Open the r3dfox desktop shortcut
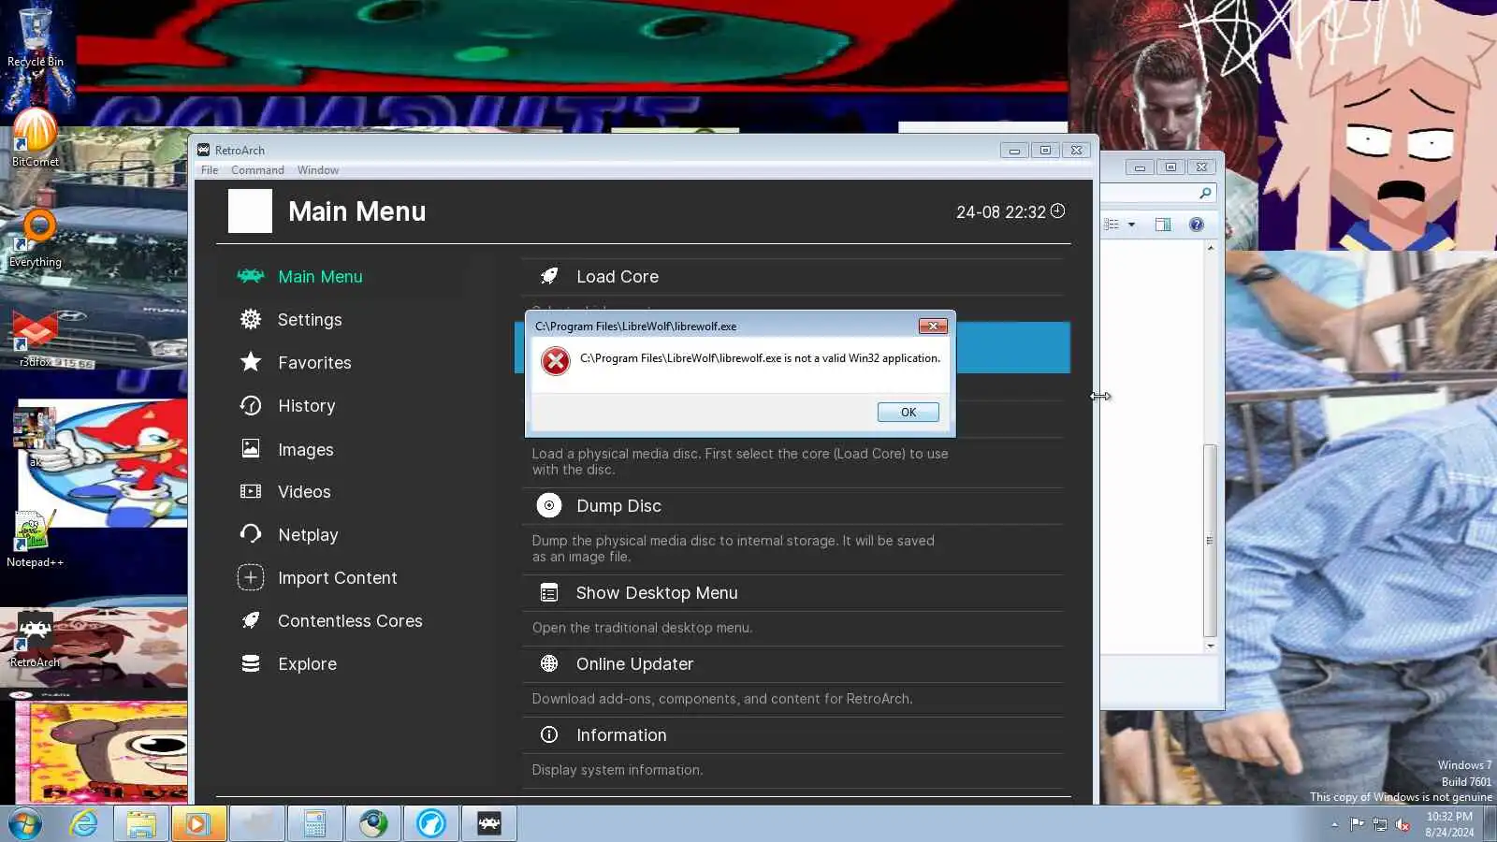The image size is (1497, 842). coord(36,340)
